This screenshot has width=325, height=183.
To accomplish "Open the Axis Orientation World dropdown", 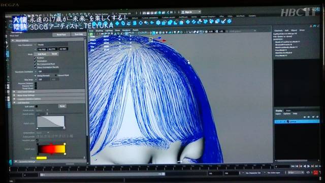I will tap(52, 44).
